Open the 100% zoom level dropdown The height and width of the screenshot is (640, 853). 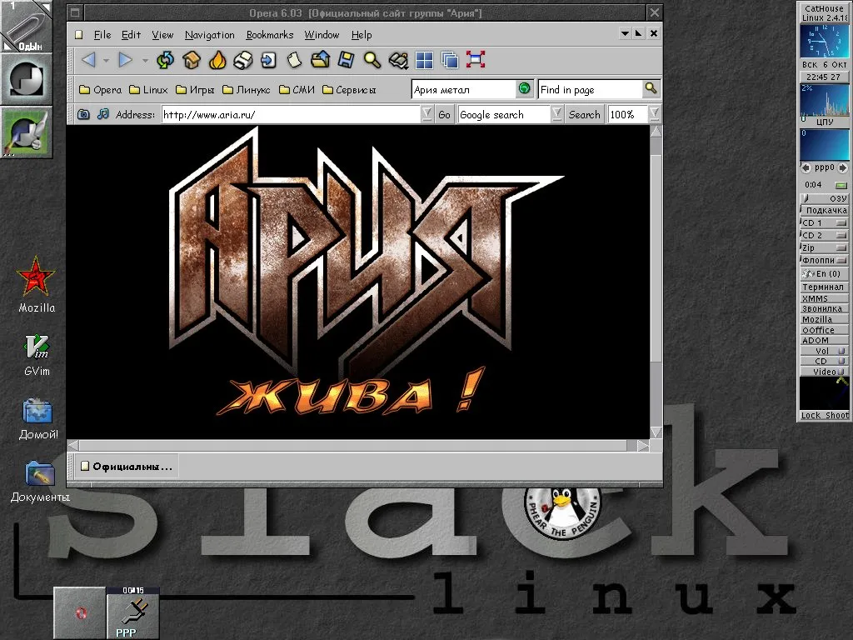654,114
